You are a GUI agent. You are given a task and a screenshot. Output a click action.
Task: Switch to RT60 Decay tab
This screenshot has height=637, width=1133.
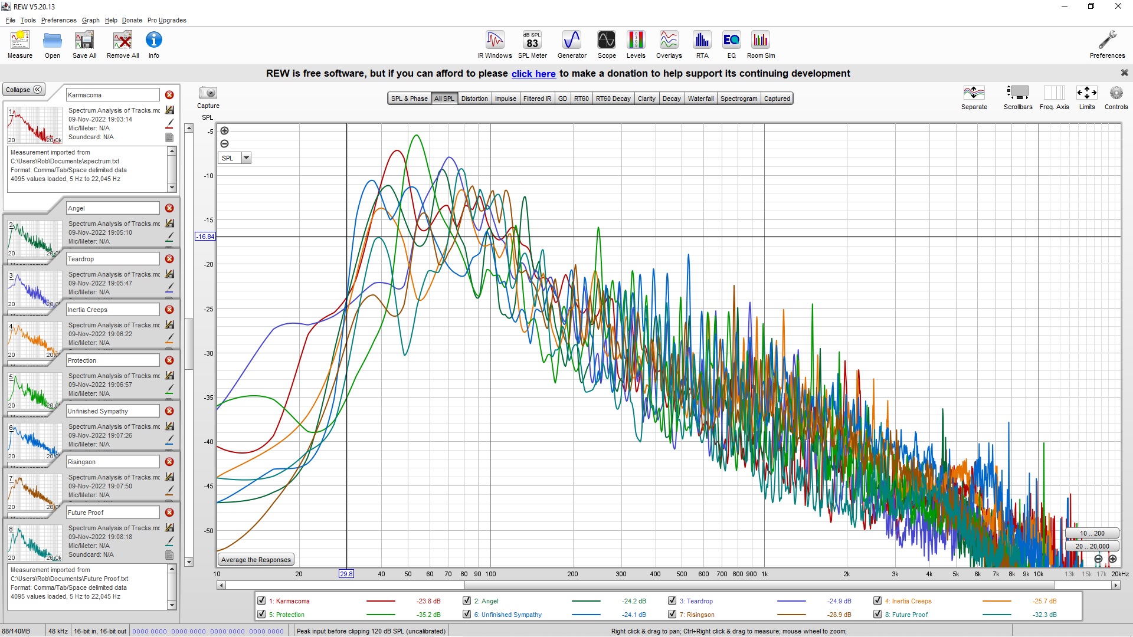(613, 98)
